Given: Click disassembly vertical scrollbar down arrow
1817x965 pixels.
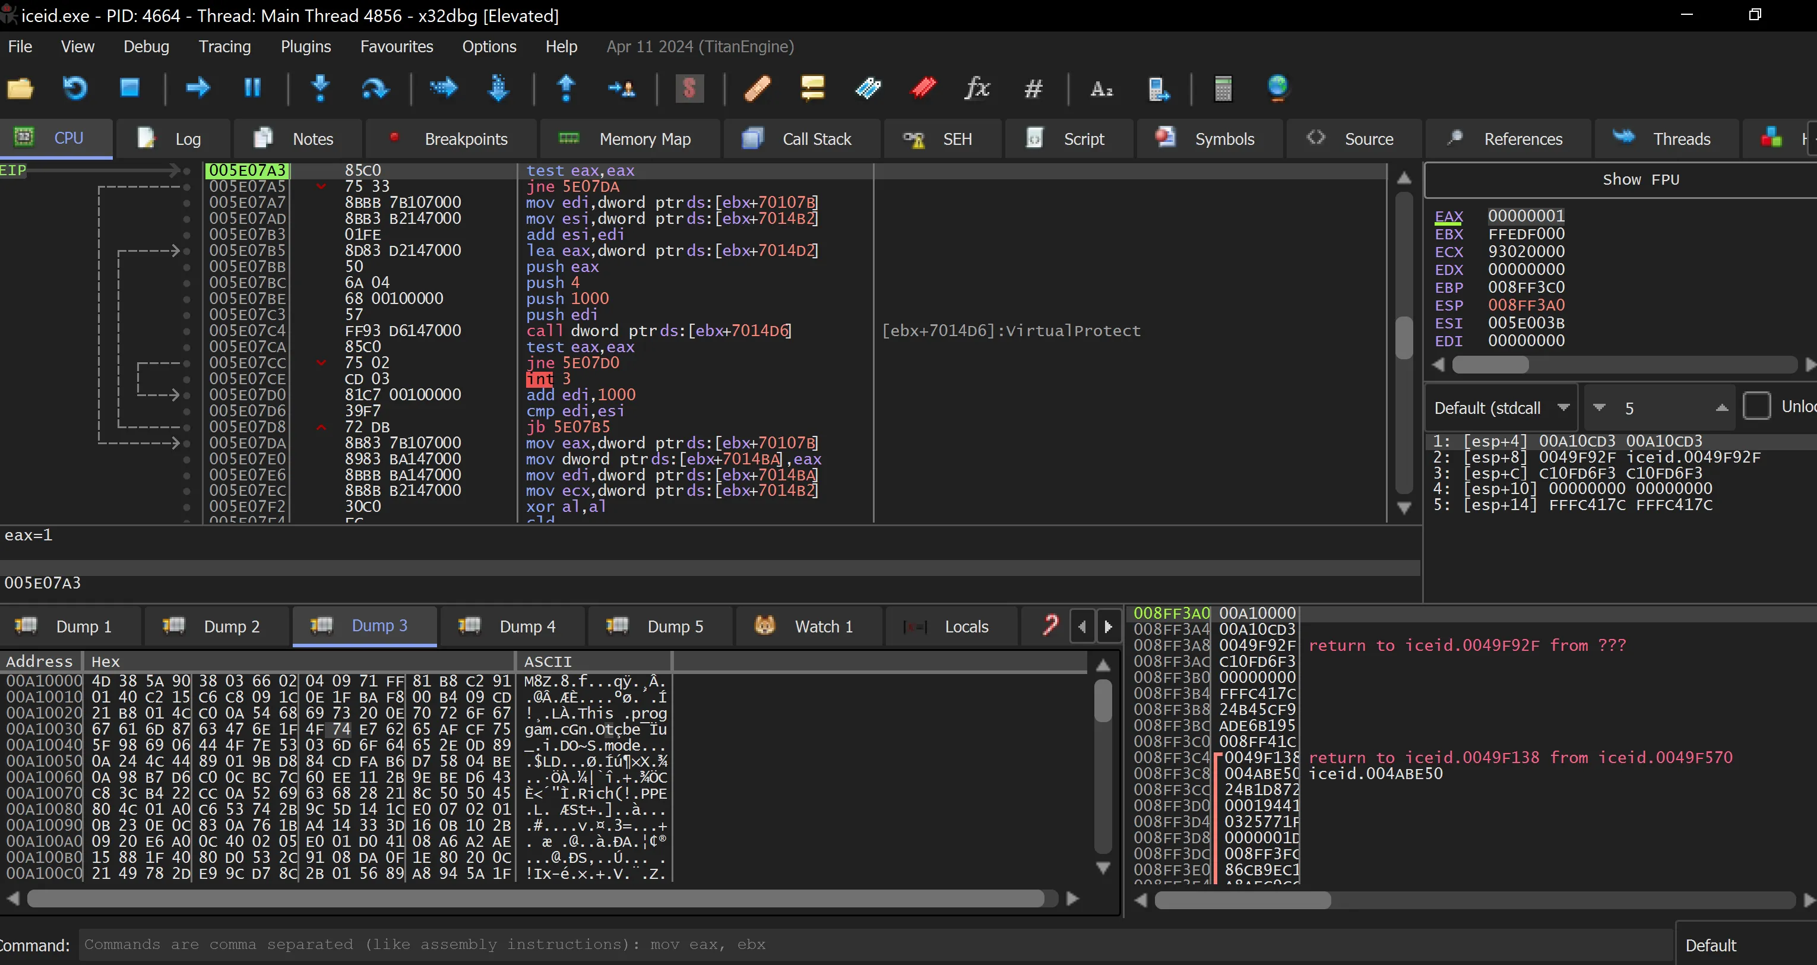Looking at the screenshot, I should (x=1404, y=508).
